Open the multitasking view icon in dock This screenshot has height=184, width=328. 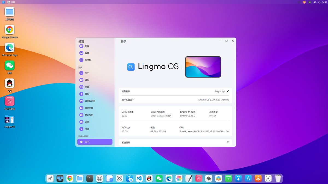pos(60,179)
